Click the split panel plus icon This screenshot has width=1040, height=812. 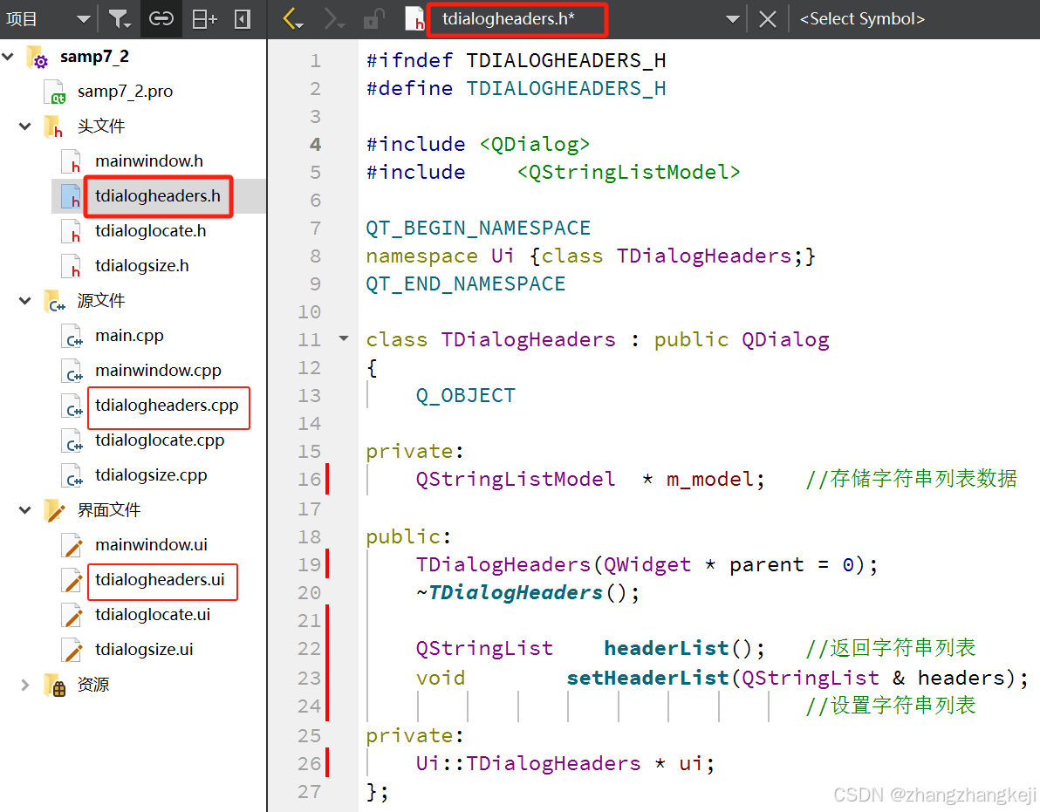[x=204, y=19]
